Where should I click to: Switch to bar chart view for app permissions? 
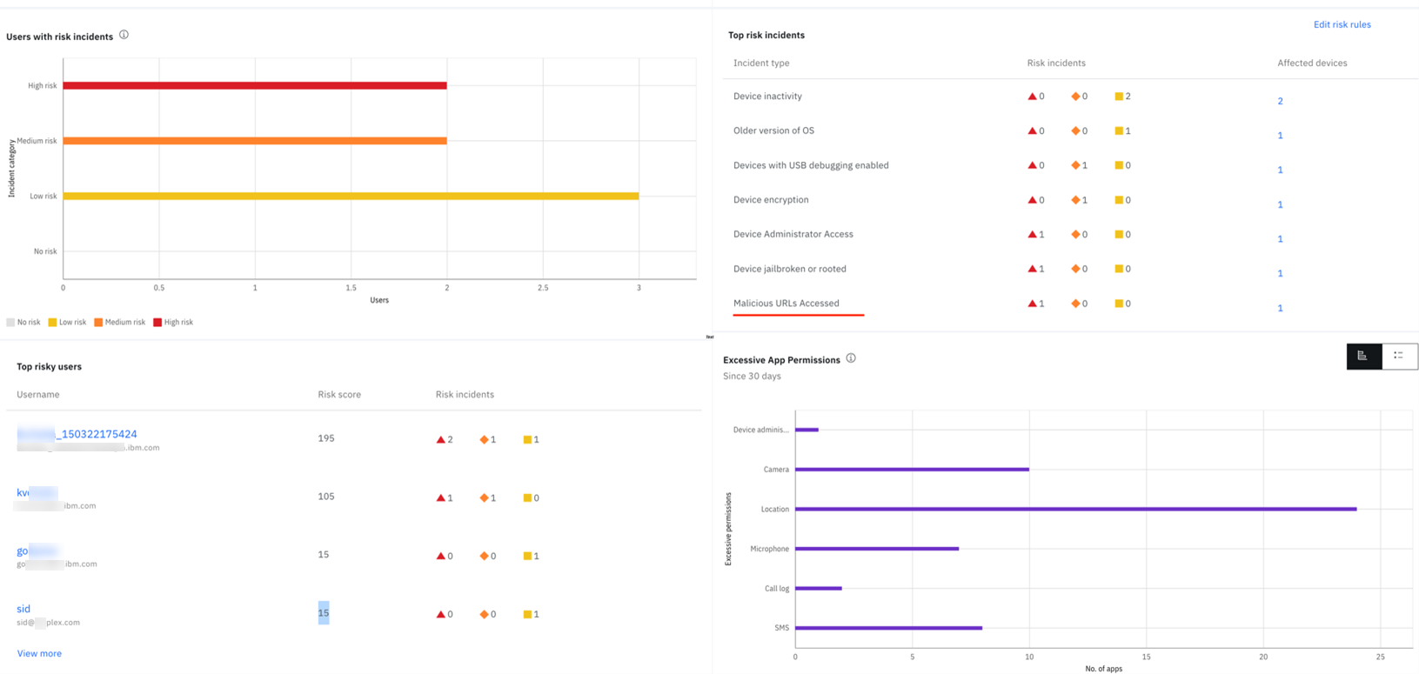point(1363,356)
